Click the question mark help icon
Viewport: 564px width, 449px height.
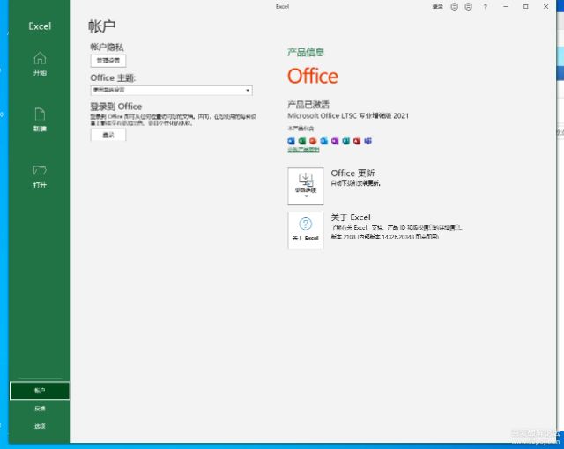point(486,6)
